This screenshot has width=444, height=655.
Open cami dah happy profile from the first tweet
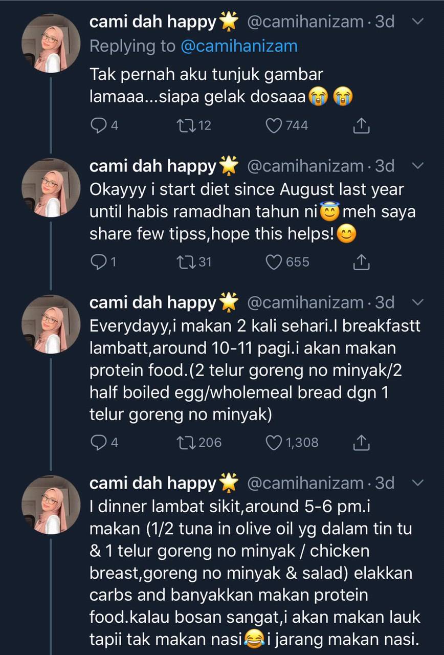pos(153,22)
